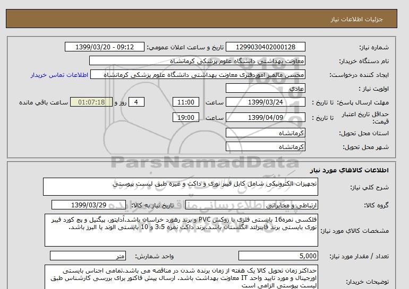This screenshot has height=289, width=409.
Task: Click the شماره نیاز label
Action: tap(374, 47)
